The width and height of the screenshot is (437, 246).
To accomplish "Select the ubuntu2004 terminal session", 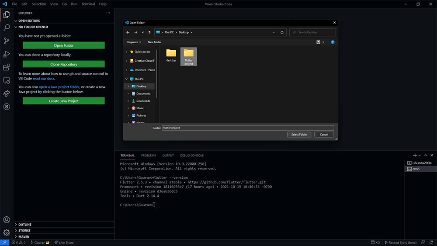I will 419,163.
